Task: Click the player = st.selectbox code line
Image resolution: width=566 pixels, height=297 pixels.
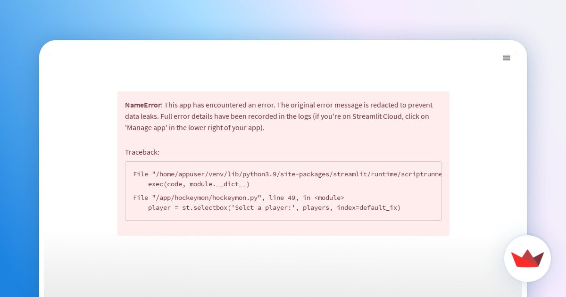Action: pyautogui.click(x=274, y=207)
